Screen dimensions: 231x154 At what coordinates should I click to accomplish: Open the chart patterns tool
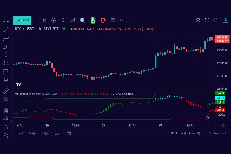point(6,63)
